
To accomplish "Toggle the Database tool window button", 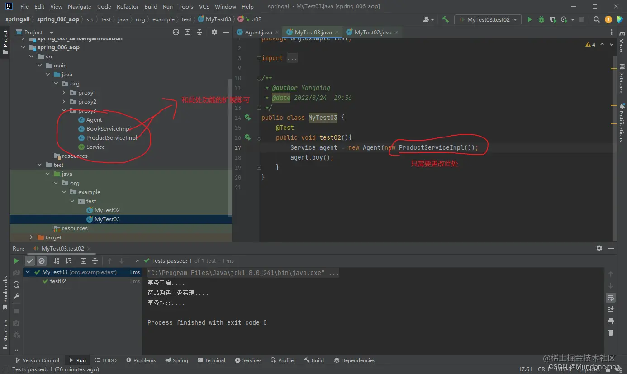I will [622, 79].
